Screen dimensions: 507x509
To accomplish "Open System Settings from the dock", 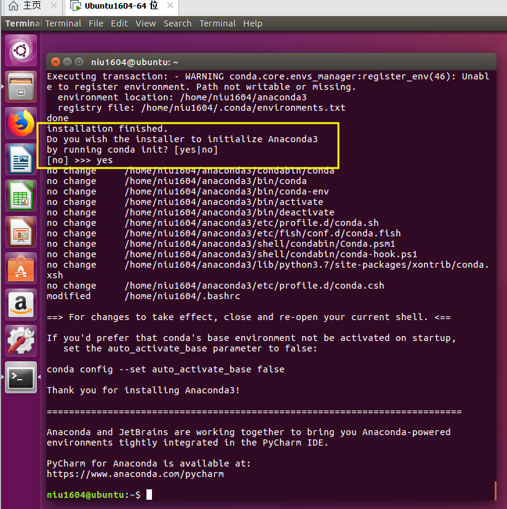I will coord(21,342).
